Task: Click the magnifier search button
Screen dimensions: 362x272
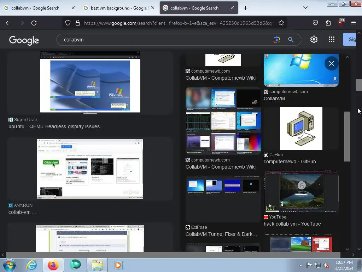Action: 291,40
